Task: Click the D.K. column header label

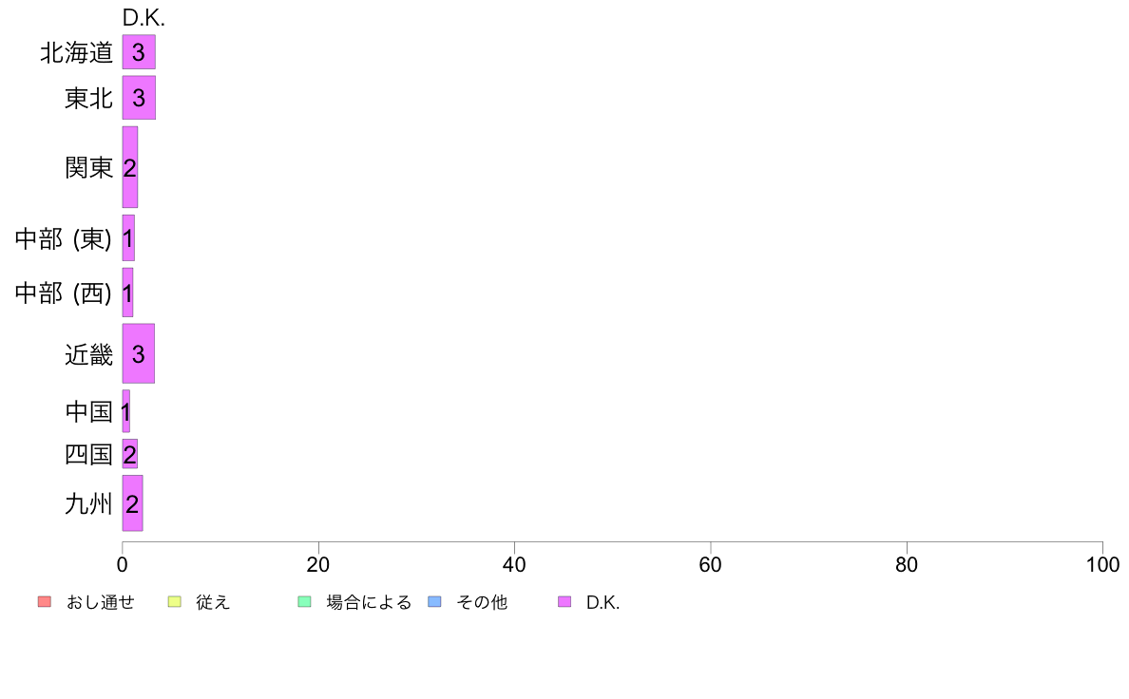Action: coord(144,18)
